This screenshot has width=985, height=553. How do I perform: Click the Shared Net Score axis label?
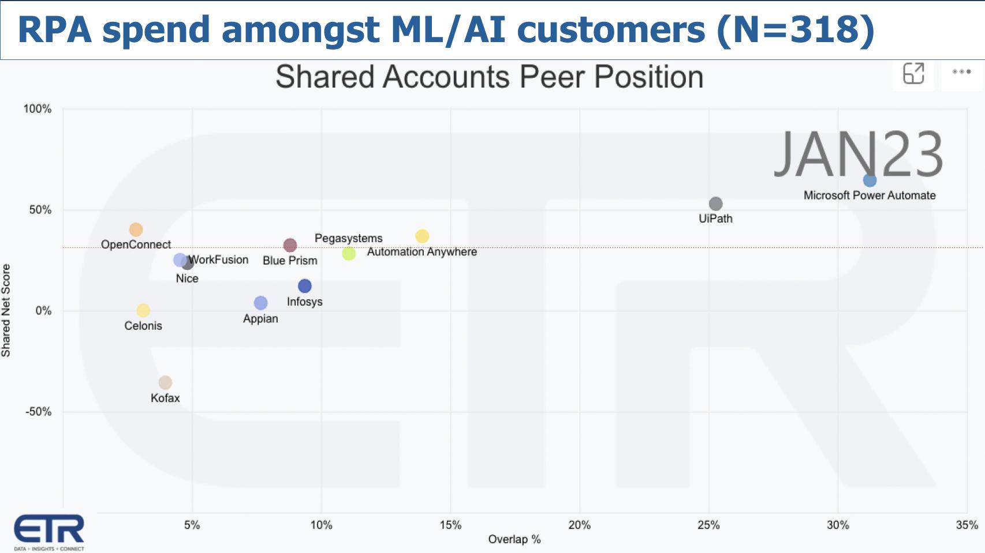[6, 310]
